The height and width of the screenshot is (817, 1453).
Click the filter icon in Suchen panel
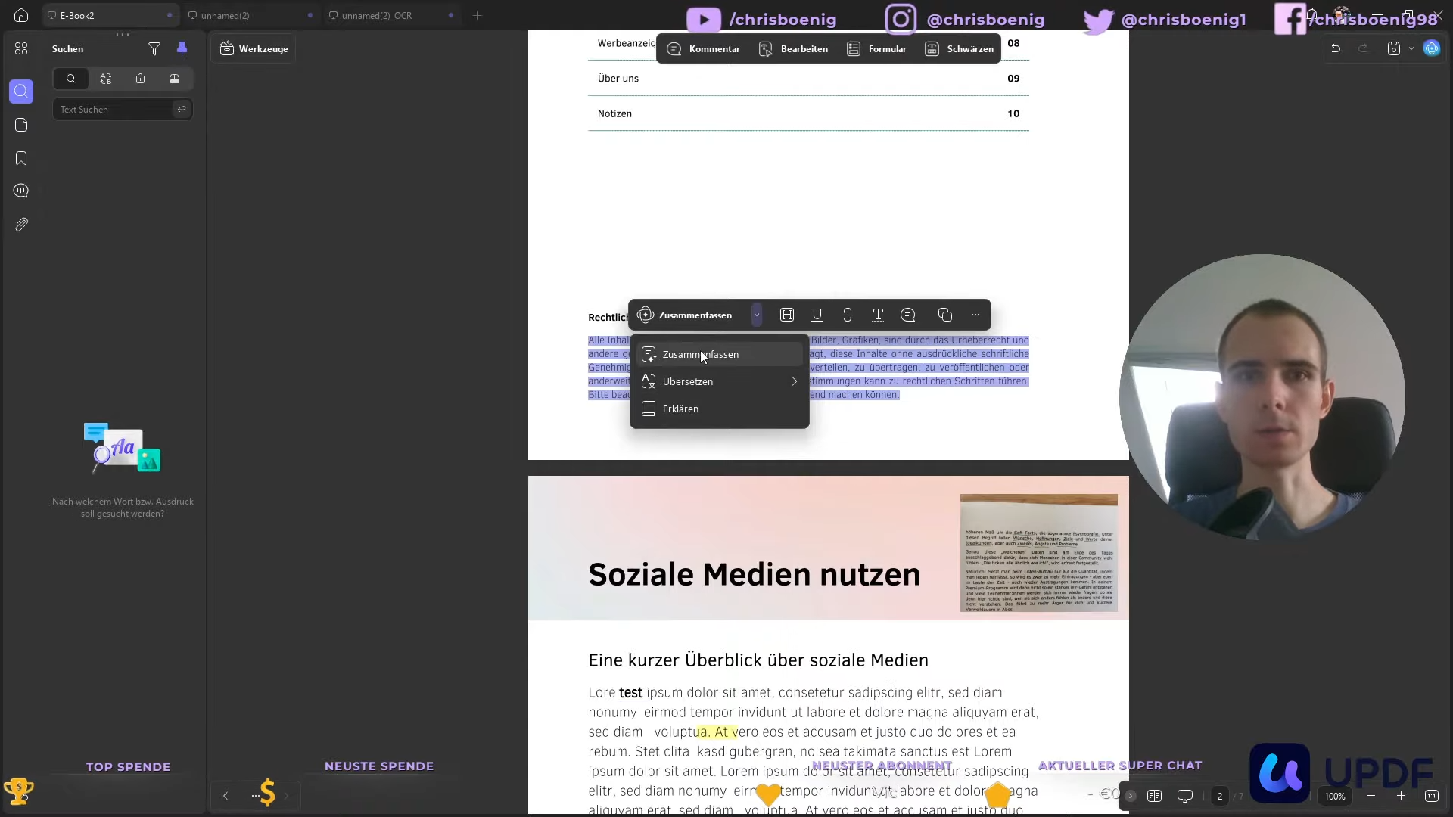point(154,49)
